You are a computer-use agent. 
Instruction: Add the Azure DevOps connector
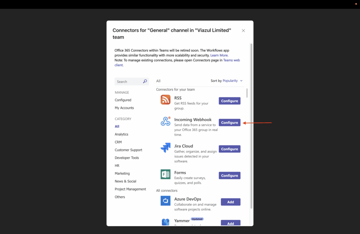click(x=231, y=202)
